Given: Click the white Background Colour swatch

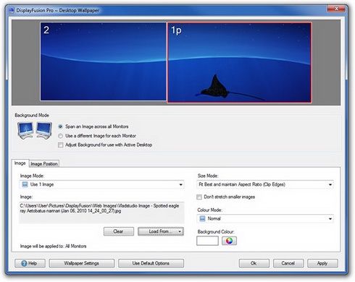Looking at the screenshot, I should 207,241.
